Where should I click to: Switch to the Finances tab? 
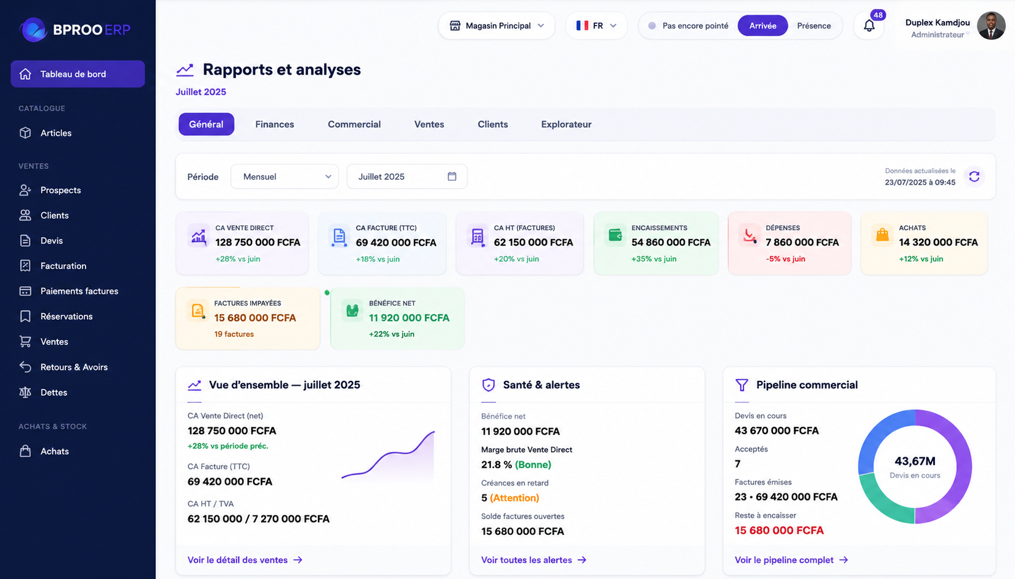275,124
